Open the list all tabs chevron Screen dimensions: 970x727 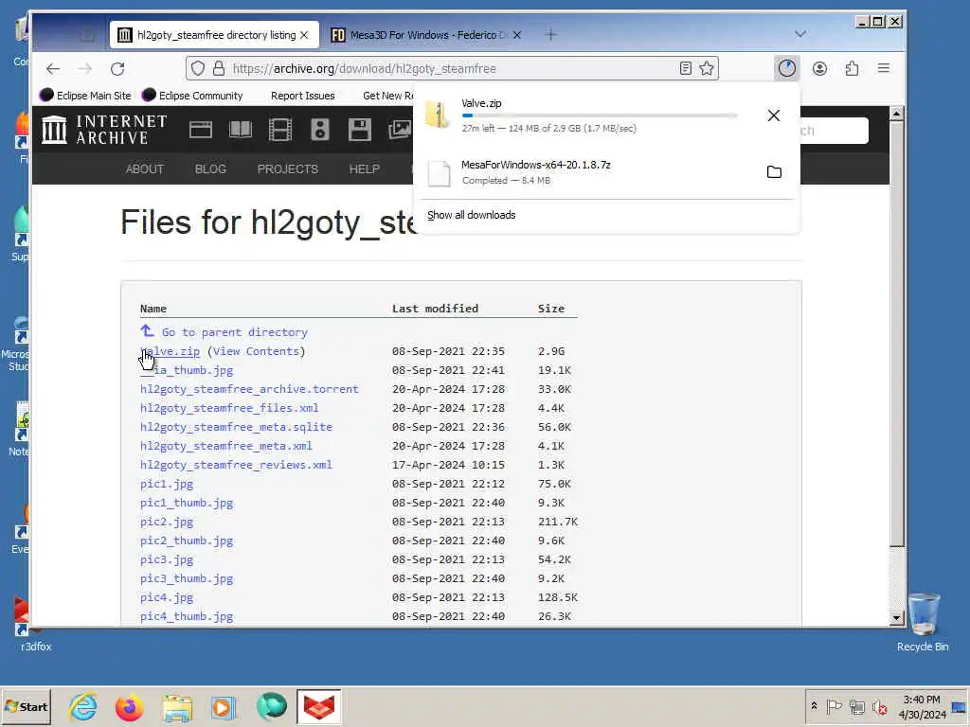[799, 34]
